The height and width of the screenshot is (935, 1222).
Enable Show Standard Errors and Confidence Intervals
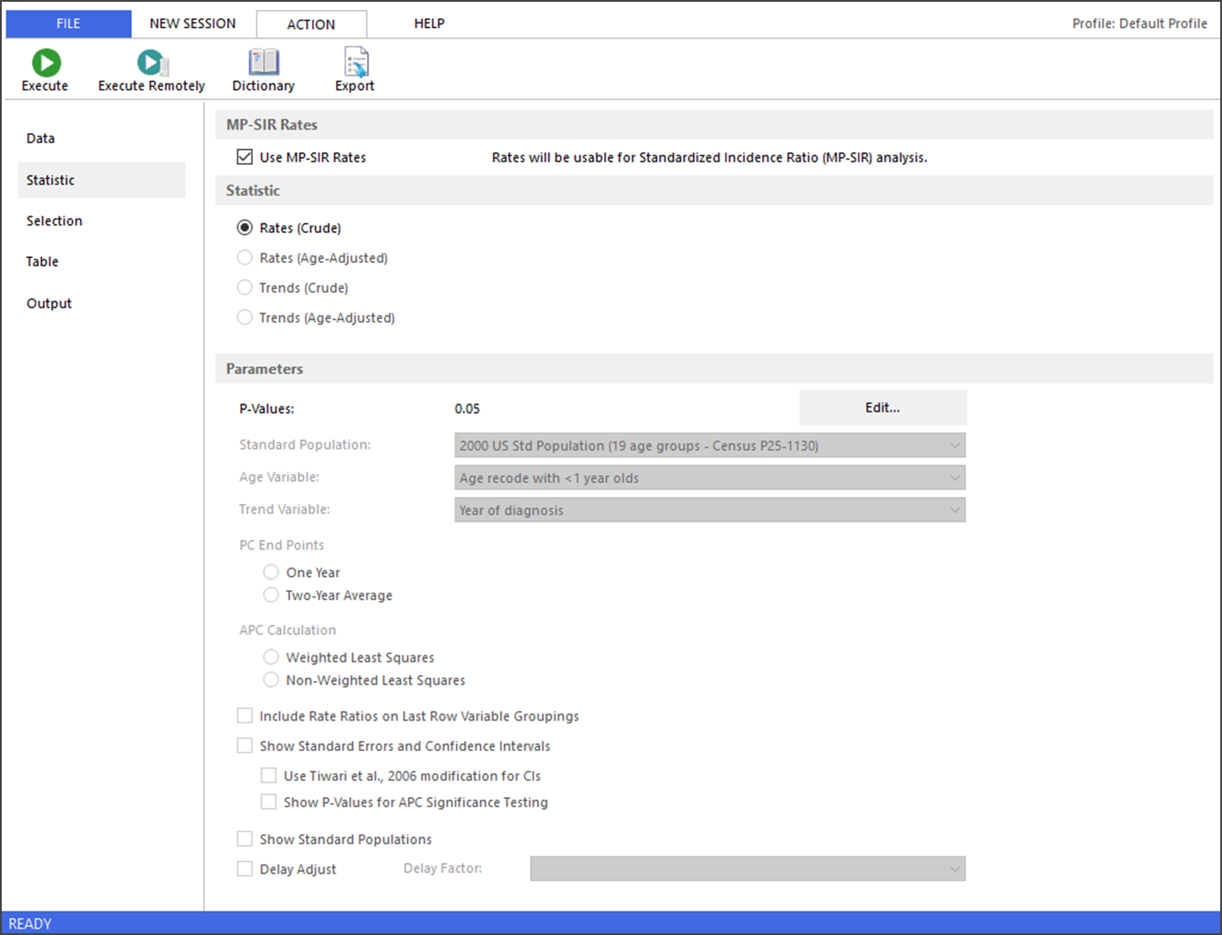[245, 746]
